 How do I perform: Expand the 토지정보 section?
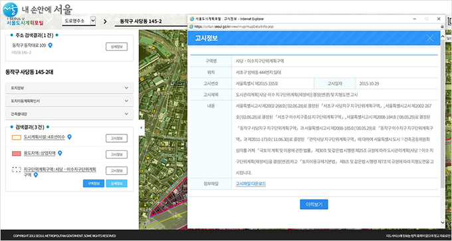[x=70, y=88]
